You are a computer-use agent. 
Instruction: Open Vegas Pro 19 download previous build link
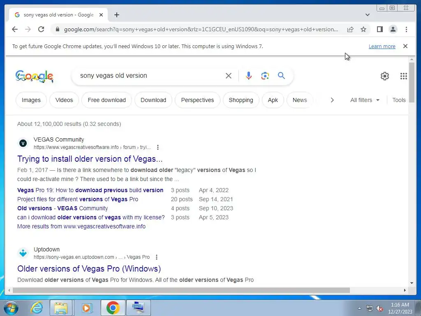90,190
